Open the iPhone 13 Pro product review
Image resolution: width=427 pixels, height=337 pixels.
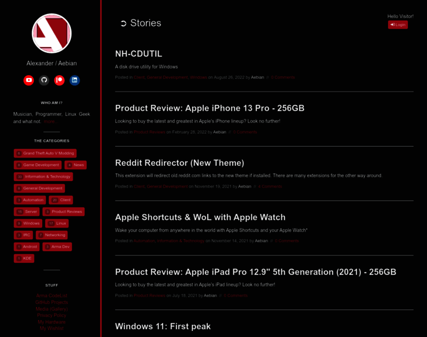click(210, 108)
